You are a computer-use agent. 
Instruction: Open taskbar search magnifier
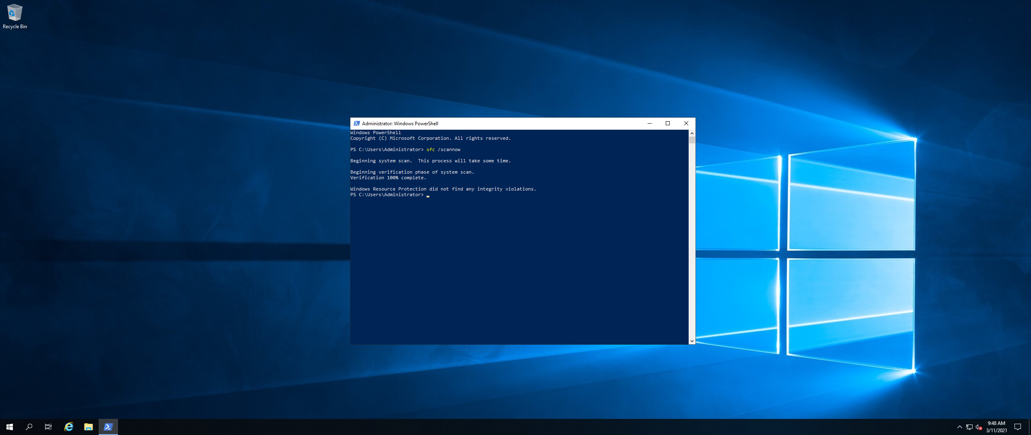pyautogui.click(x=29, y=427)
